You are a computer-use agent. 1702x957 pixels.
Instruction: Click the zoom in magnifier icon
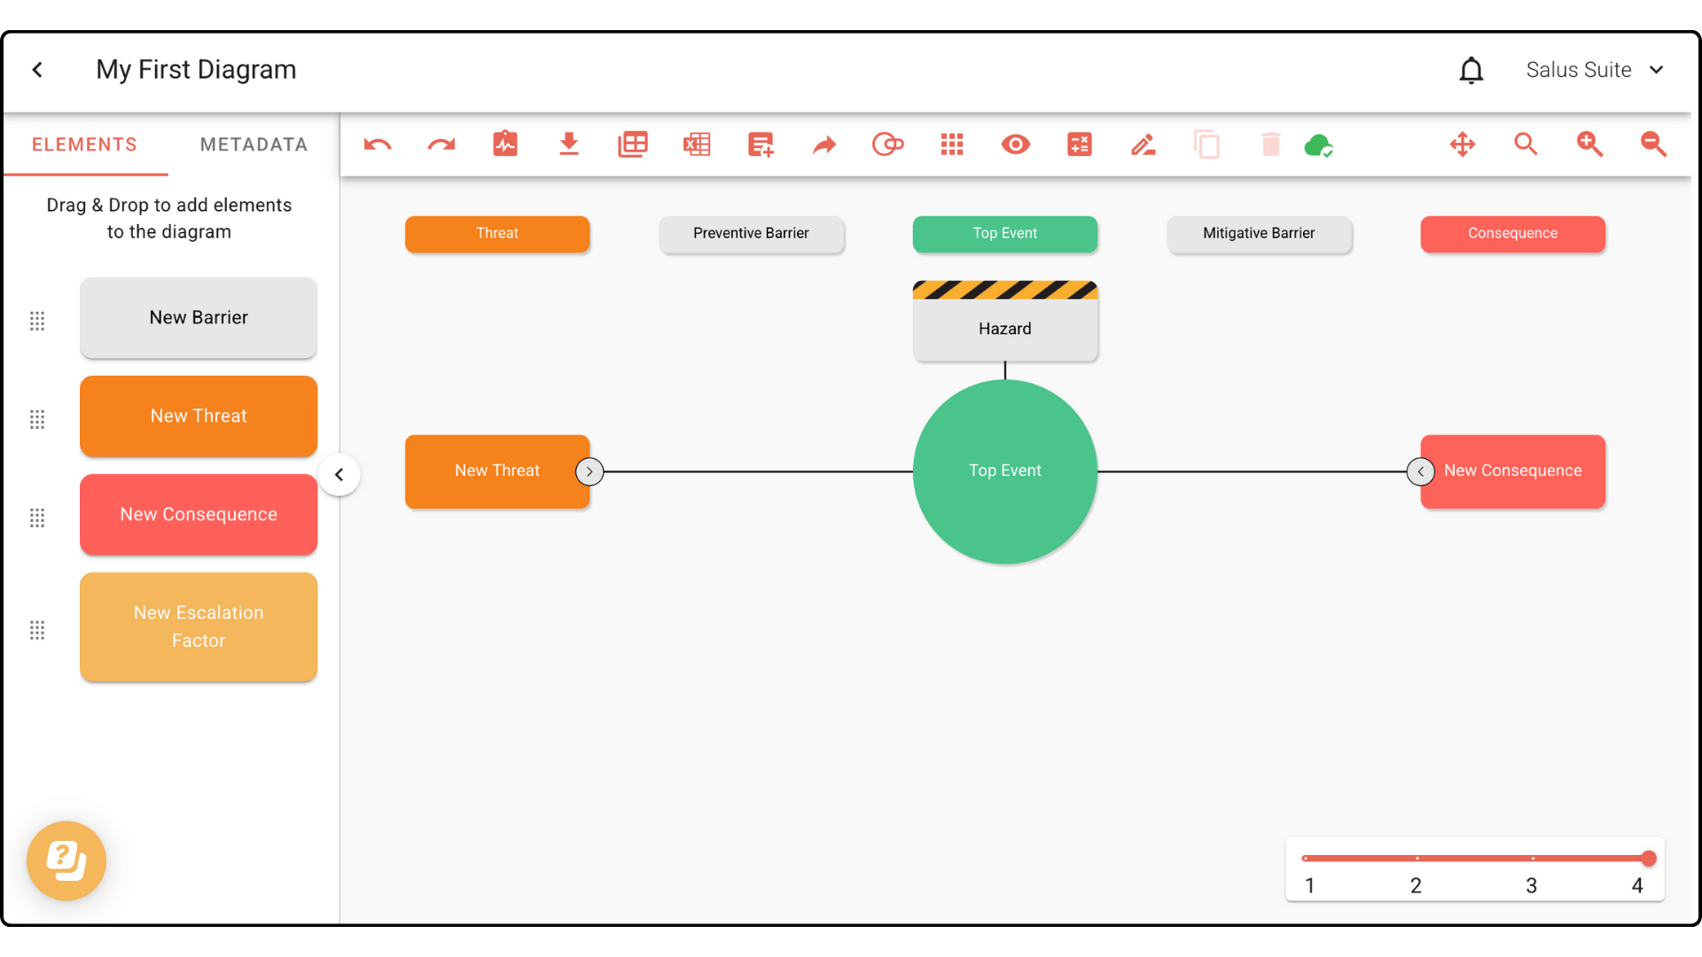point(1589,144)
